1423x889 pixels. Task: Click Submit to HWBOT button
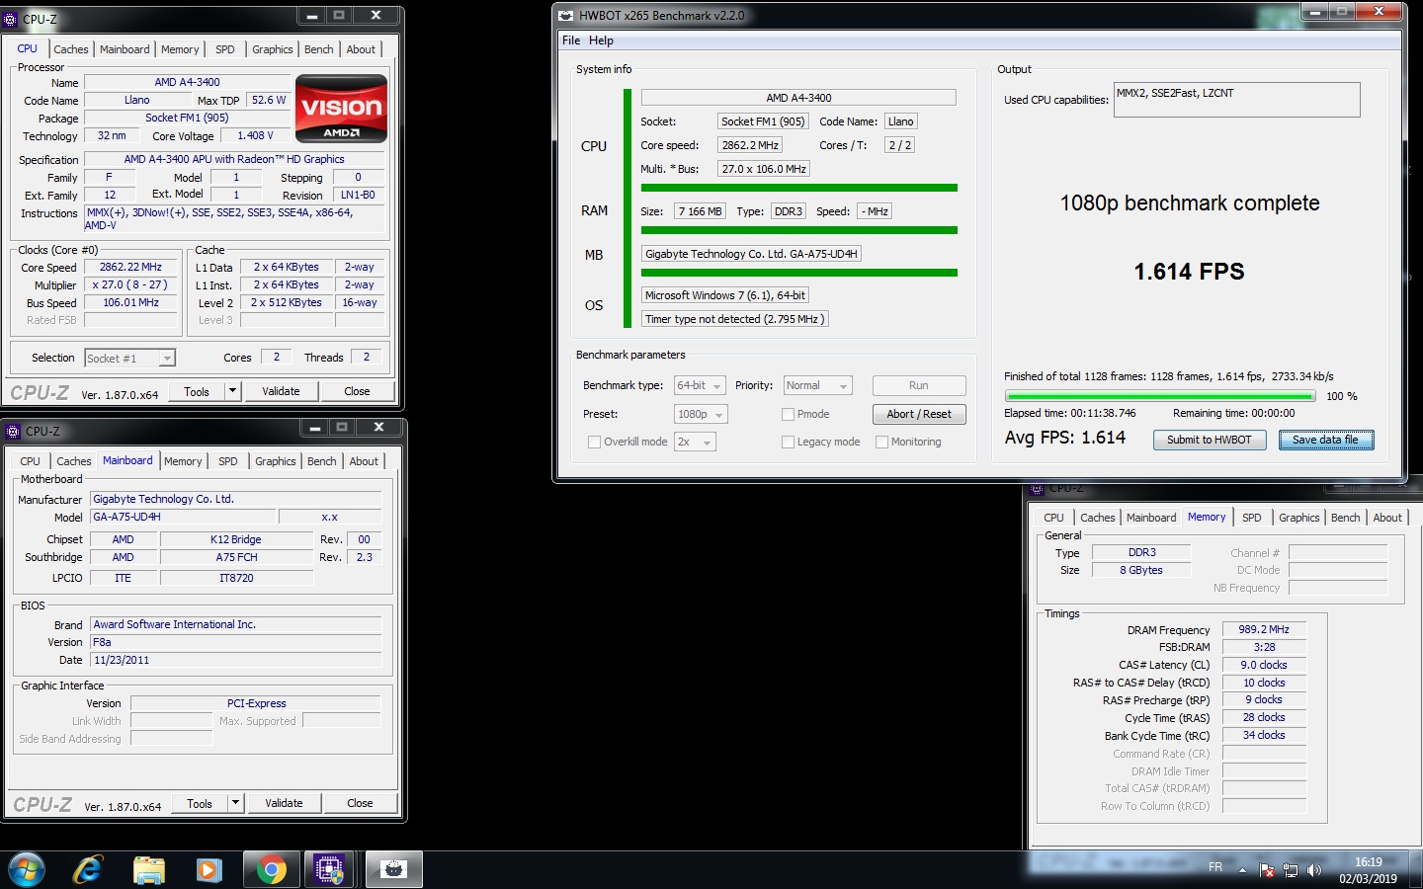[1210, 440]
